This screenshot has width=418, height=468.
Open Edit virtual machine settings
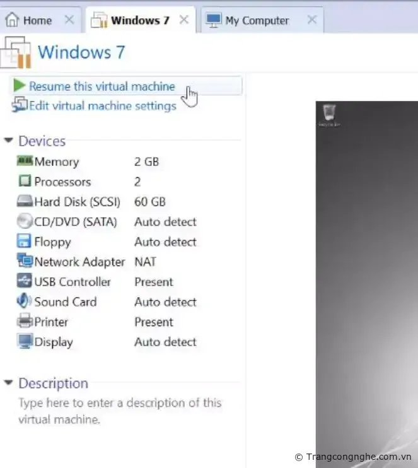[x=102, y=105]
